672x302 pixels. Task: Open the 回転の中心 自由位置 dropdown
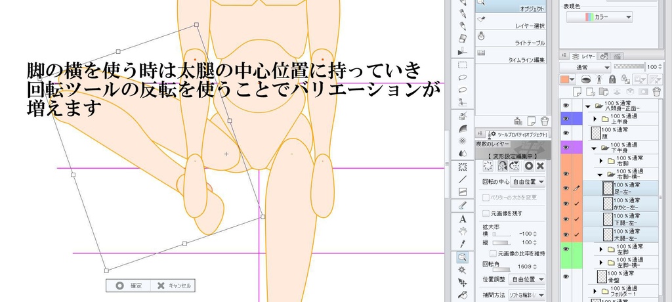(528, 182)
